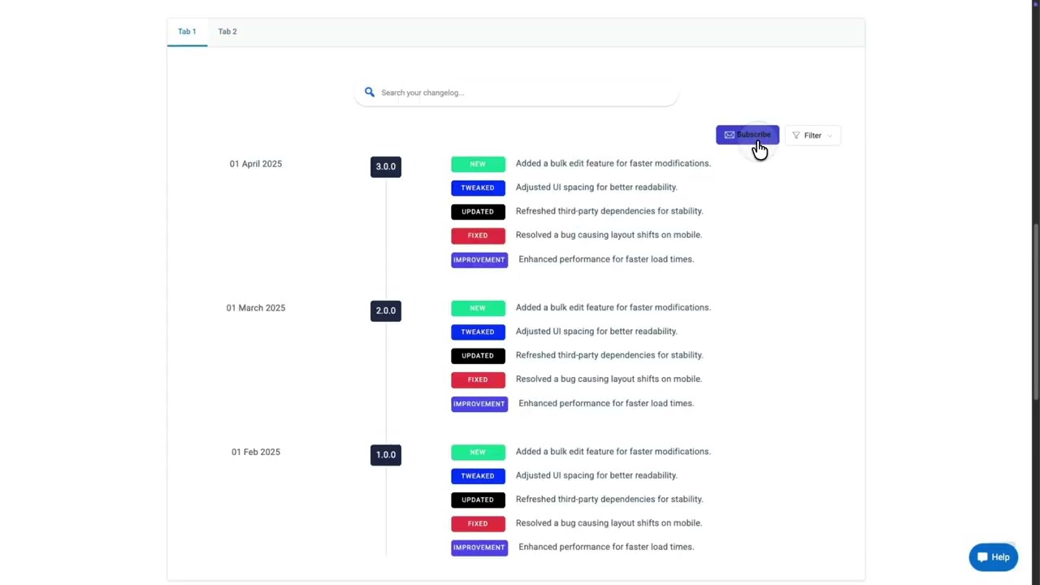This screenshot has height=585, width=1040.
Task: Click the TWEAKED tag under version 3.0.0
Action: point(478,188)
